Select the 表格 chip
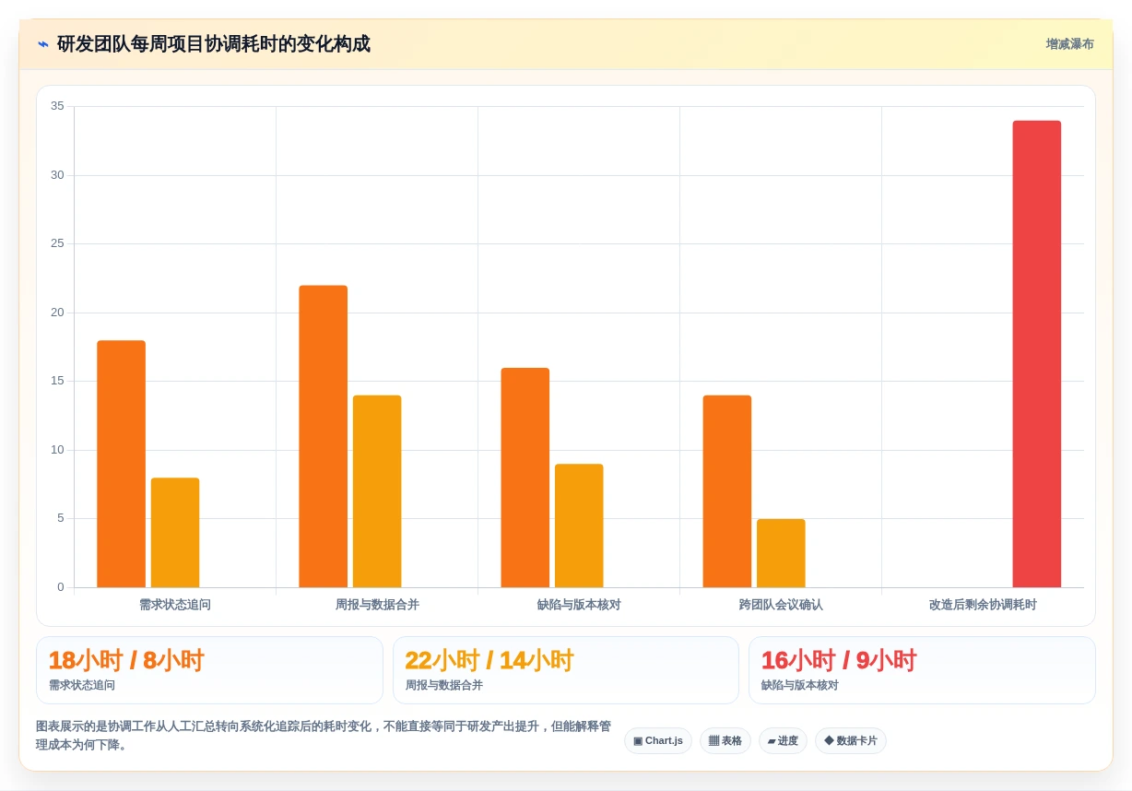This screenshot has width=1132, height=791. tap(725, 741)
